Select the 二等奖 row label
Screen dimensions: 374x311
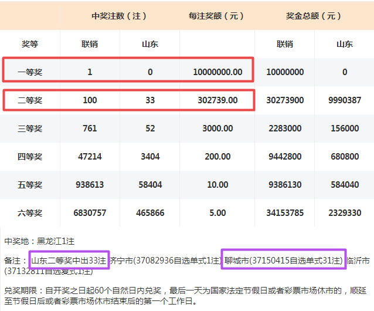[x=30, y=100]
